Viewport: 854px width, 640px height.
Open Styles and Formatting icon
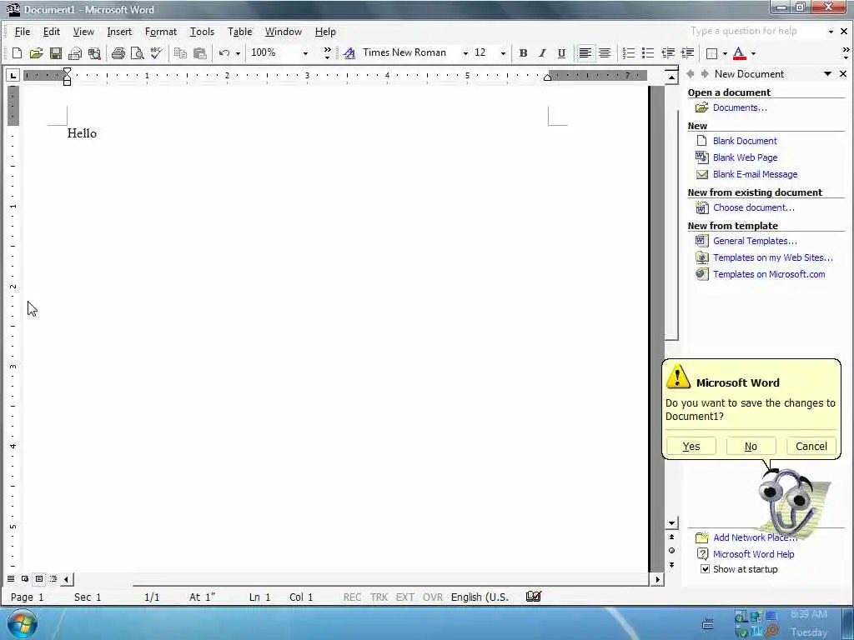coord(349,52)
